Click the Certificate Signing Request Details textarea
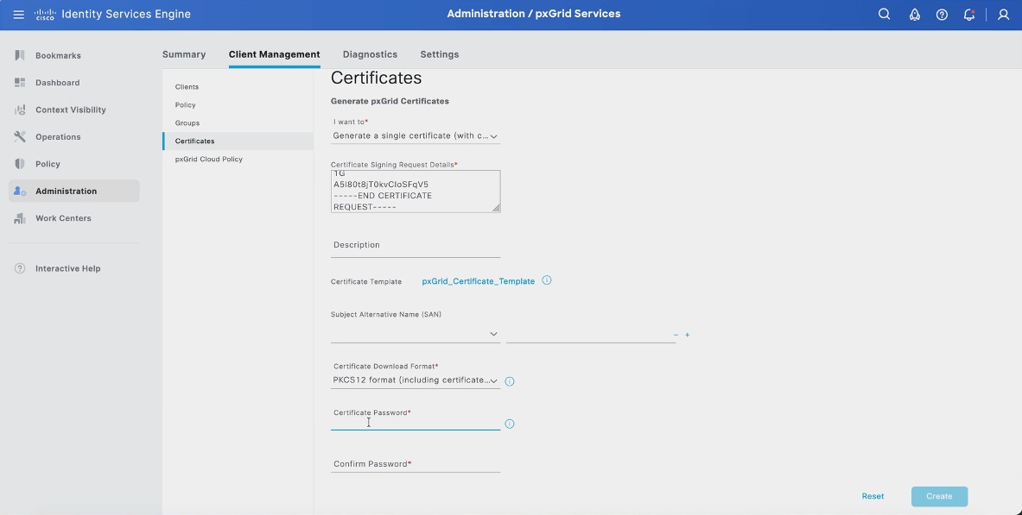Image resolution: width=1022 pixels, height=515 pixels. tap(416, 192)
